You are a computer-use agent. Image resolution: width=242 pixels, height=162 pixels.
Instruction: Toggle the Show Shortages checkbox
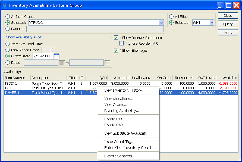point(116,50)
